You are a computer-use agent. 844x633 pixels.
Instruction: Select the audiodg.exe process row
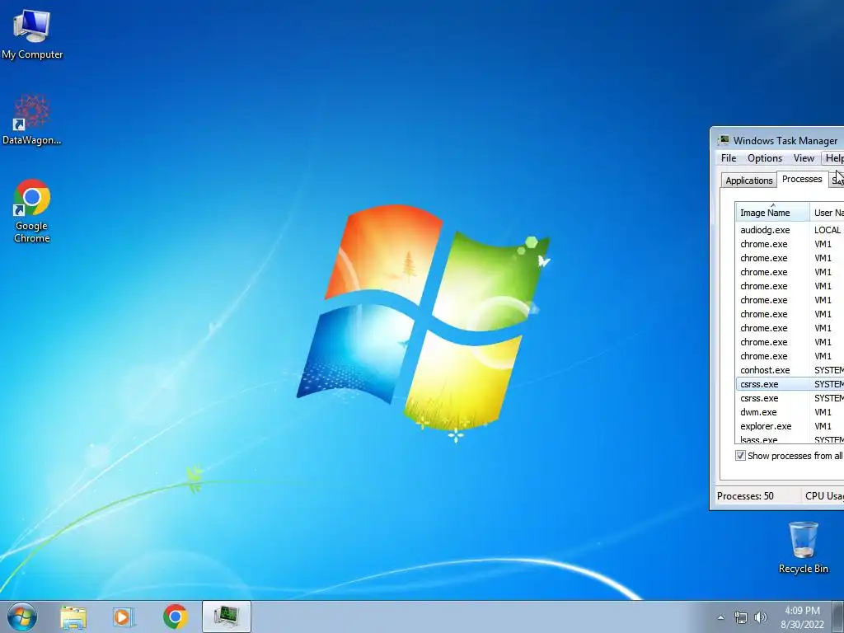pos(790,230)
